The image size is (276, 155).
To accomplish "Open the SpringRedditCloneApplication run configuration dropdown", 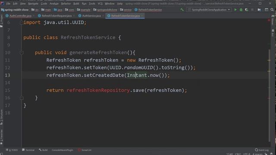I will pos(209,9).
